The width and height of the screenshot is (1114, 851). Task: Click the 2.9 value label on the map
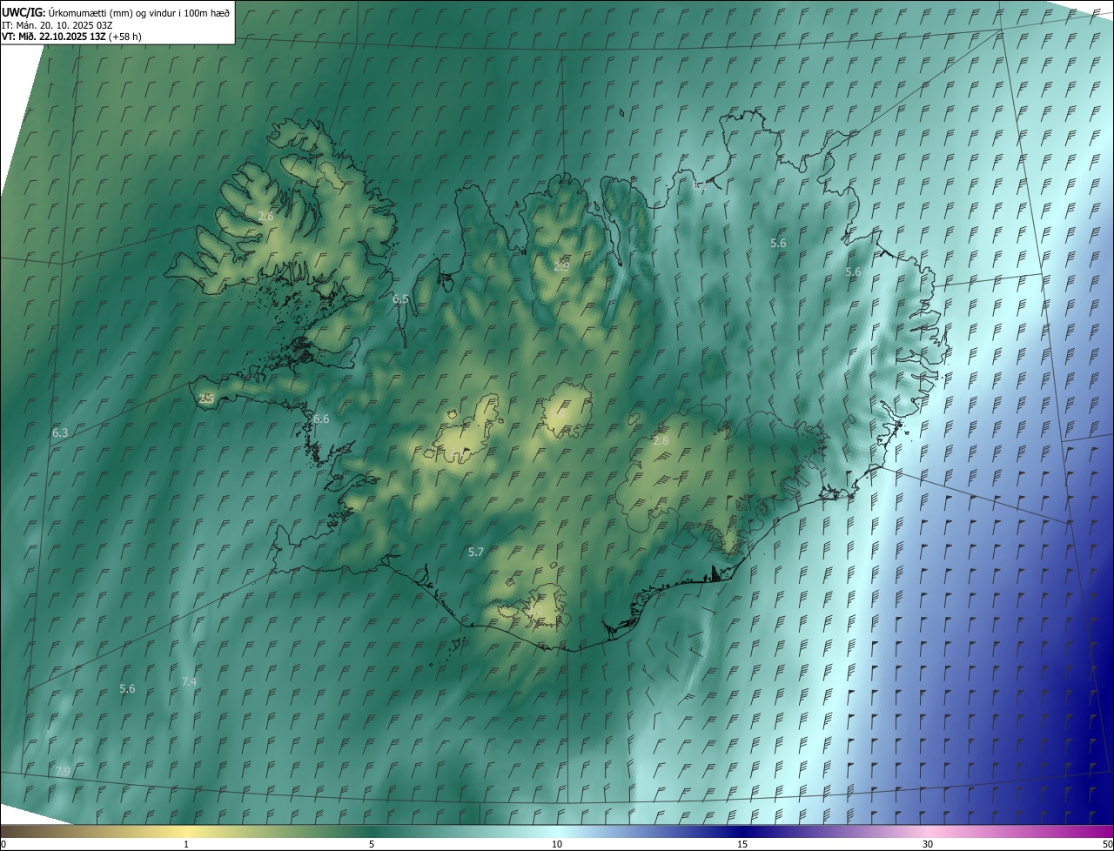coord(561,266)
